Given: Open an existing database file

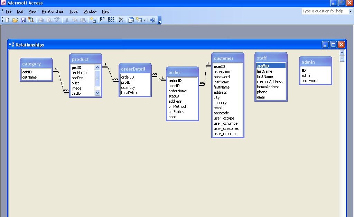Looking at the screenshot, I should click(x=15, y=20).
